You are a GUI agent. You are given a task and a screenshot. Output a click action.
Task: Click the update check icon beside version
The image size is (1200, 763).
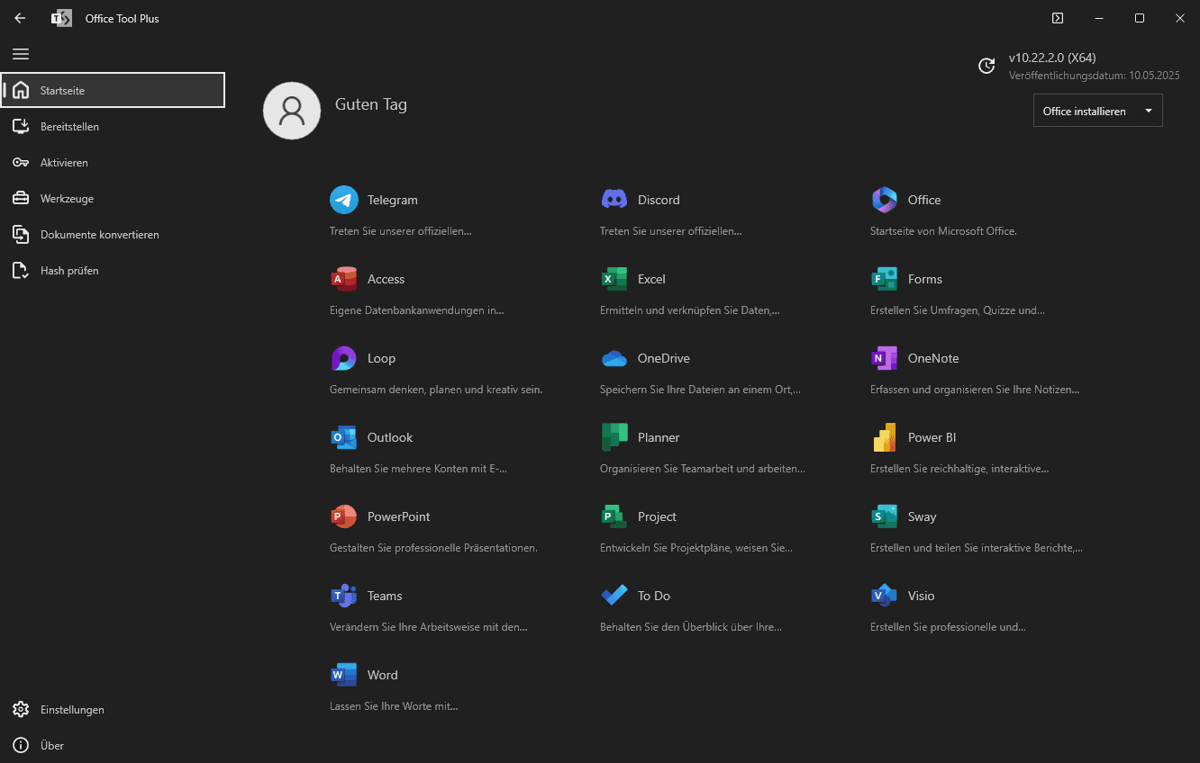pyautogui.click(x=986, y=66)
